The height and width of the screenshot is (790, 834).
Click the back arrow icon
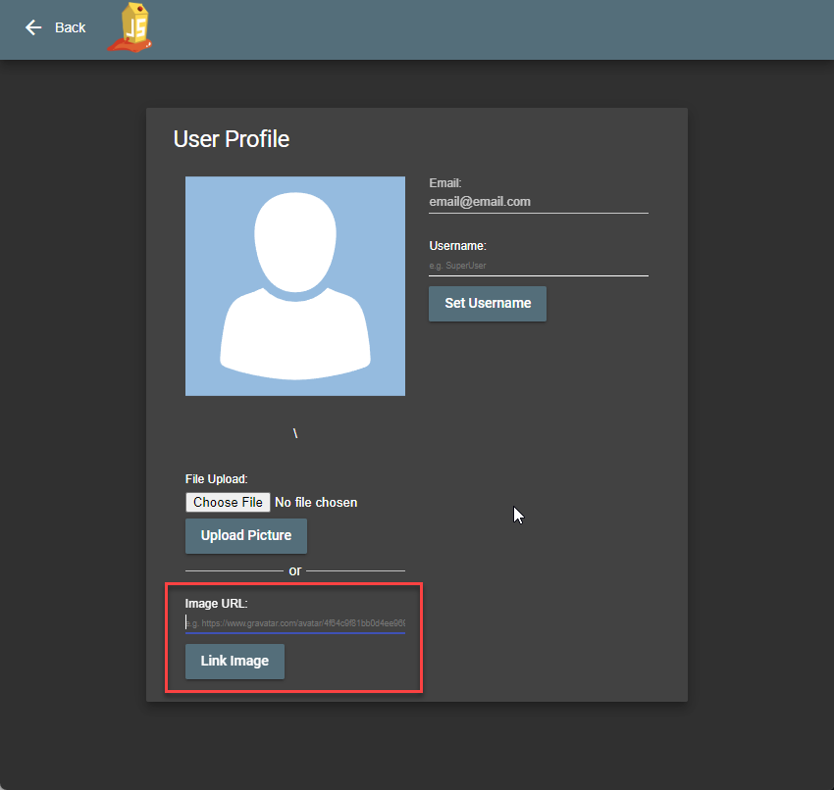[33, 27]
